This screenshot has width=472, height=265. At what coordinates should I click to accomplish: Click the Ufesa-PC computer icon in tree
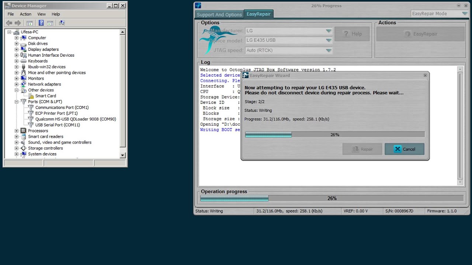(x=17, y=32)
